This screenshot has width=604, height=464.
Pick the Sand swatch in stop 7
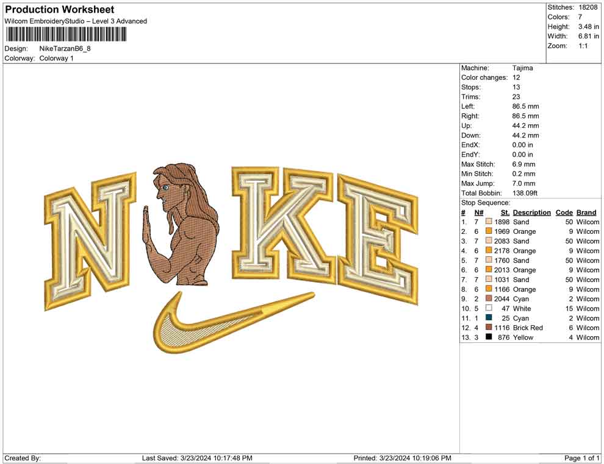click(489, 279)
